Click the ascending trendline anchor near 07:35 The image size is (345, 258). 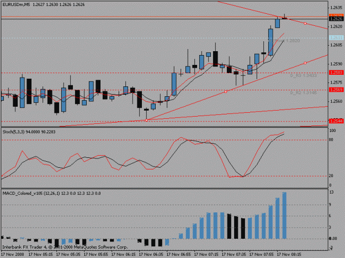pos(226,92)
